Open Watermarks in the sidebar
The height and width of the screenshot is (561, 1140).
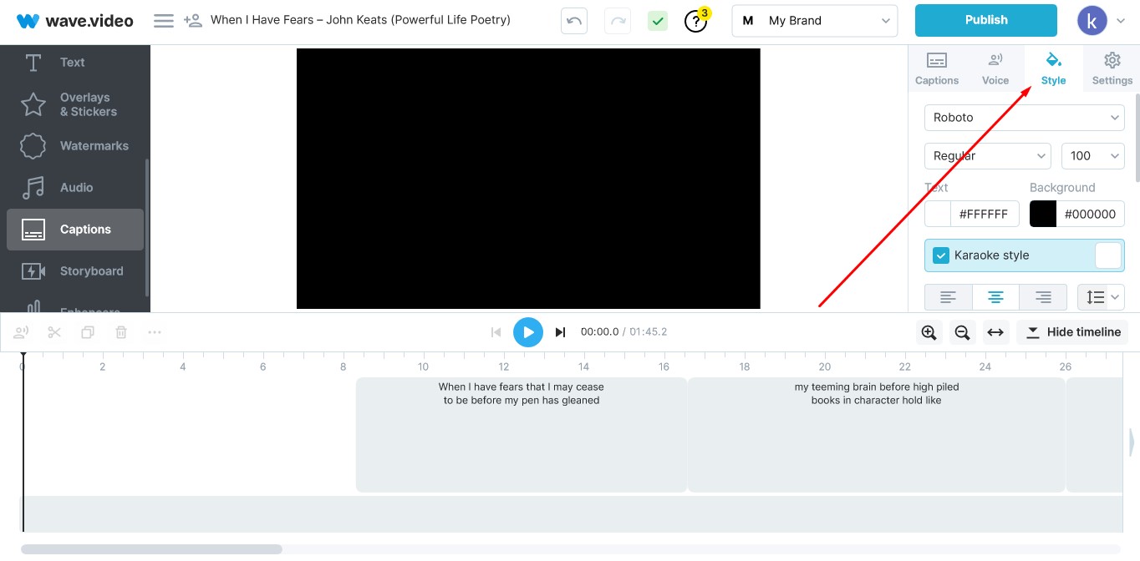75,145
